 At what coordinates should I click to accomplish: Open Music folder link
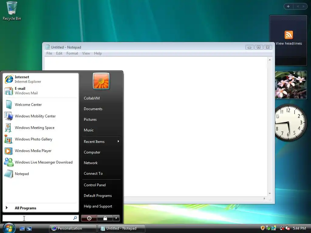[x=101, y=130]
